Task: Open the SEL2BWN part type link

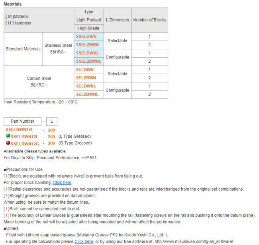Action: [x=86, y=78]
